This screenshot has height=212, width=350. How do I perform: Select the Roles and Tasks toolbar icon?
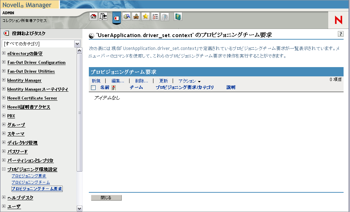(x=117, y=18)
